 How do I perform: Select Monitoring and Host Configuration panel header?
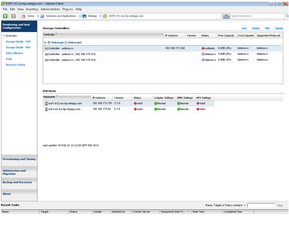(x=19, y=26)
